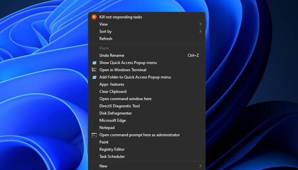Click the icon beside Add Folder to Quick Access Popup menu
298x170 pixels.
[94, 77]
